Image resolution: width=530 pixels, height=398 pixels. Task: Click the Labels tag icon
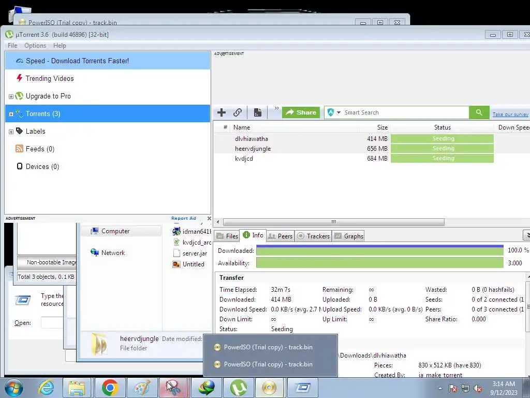coord(19,131)
